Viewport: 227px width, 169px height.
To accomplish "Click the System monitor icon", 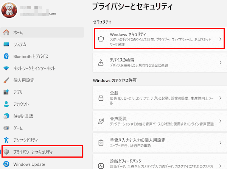I will click(6, 44).
